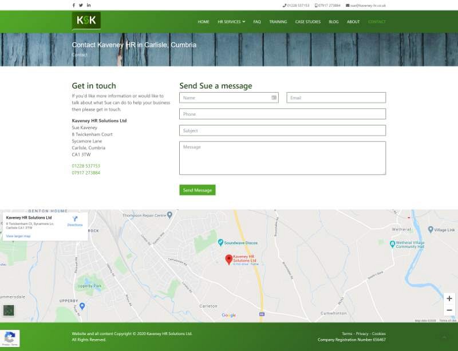Open the Privacy link in footer
The width and height of the screenshot is (458, 351).
tap(362, 334)
